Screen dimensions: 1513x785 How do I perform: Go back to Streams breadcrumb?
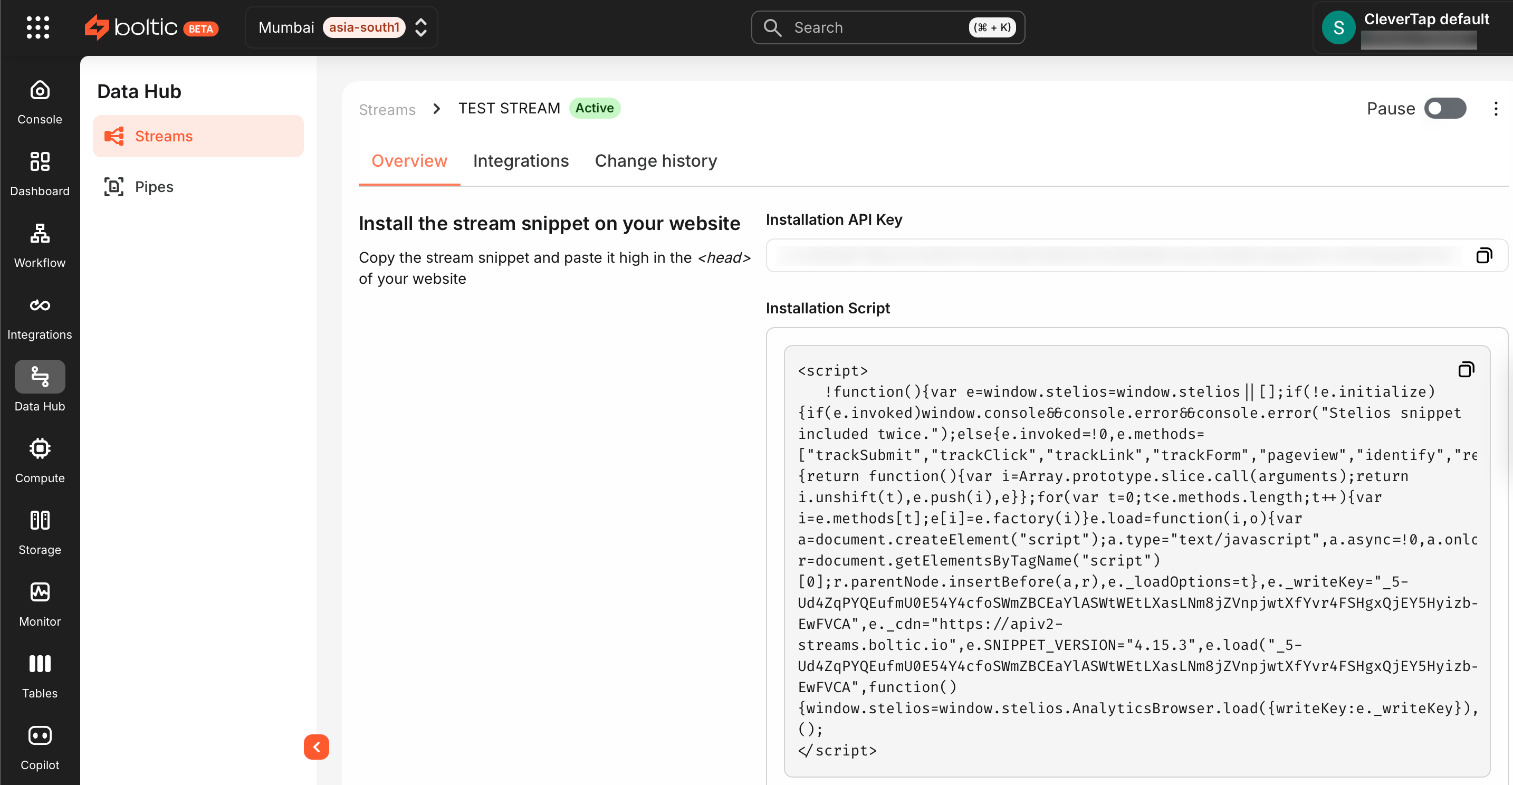point(387,109)
